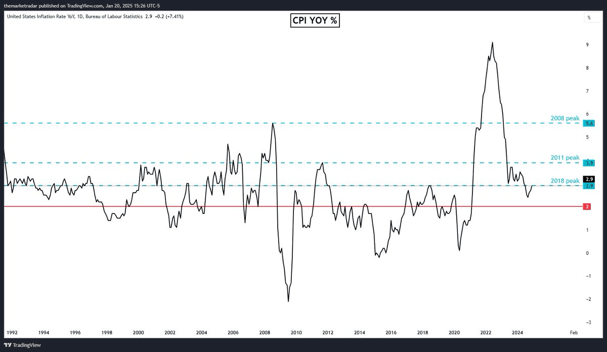Click the percent unit button at top right
This screenshot has width=607, height=352.
[589, 17]
